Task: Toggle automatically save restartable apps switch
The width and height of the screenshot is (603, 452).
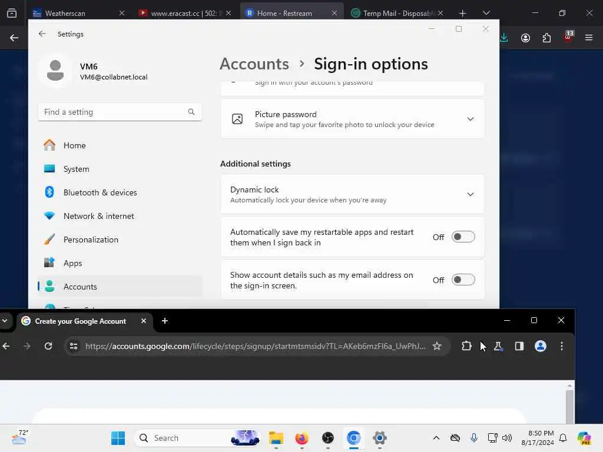Action: coord(463,237)
